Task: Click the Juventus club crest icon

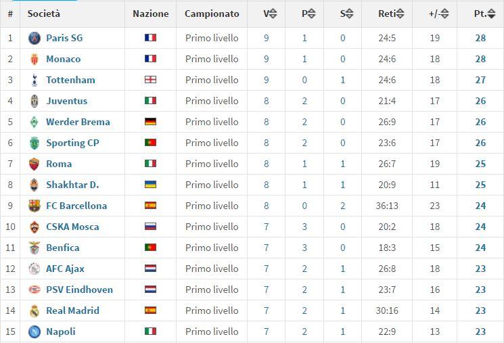Action: pos(35,101)
